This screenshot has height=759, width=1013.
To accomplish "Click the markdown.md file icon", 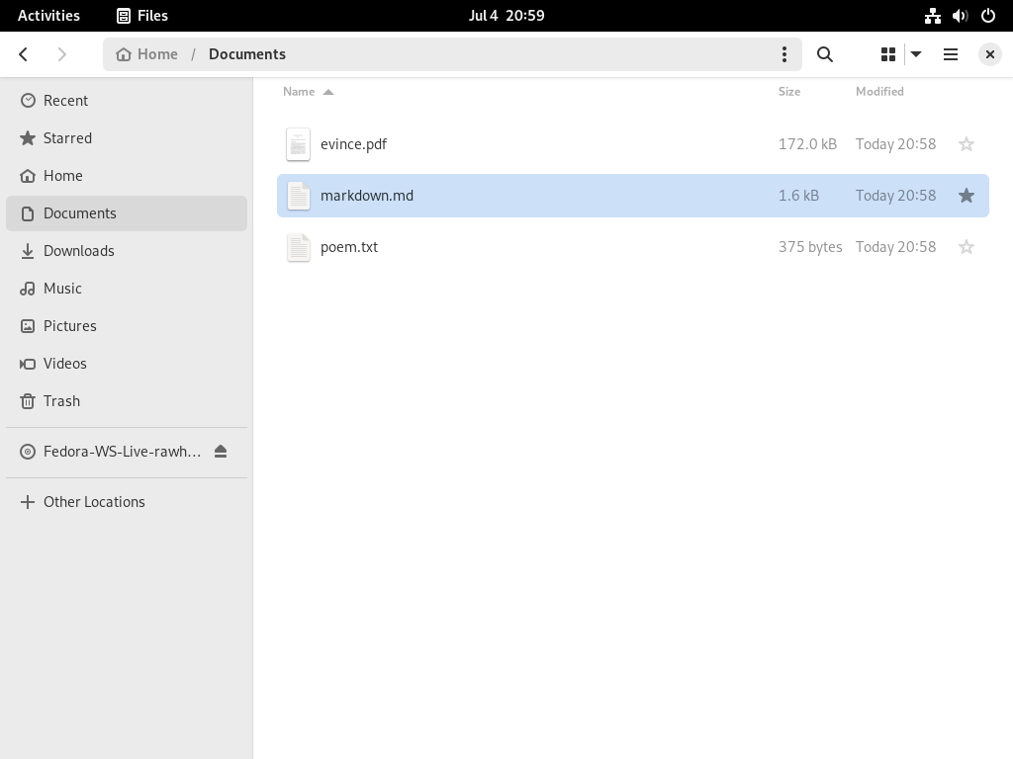I will [298, 196].
